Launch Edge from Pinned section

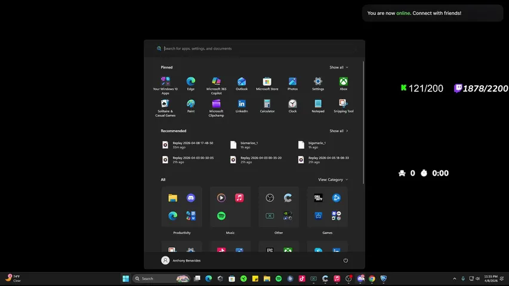coord(191,83)
